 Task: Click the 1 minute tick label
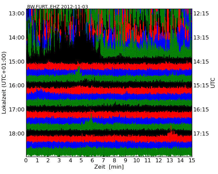(x=37, y=161)
